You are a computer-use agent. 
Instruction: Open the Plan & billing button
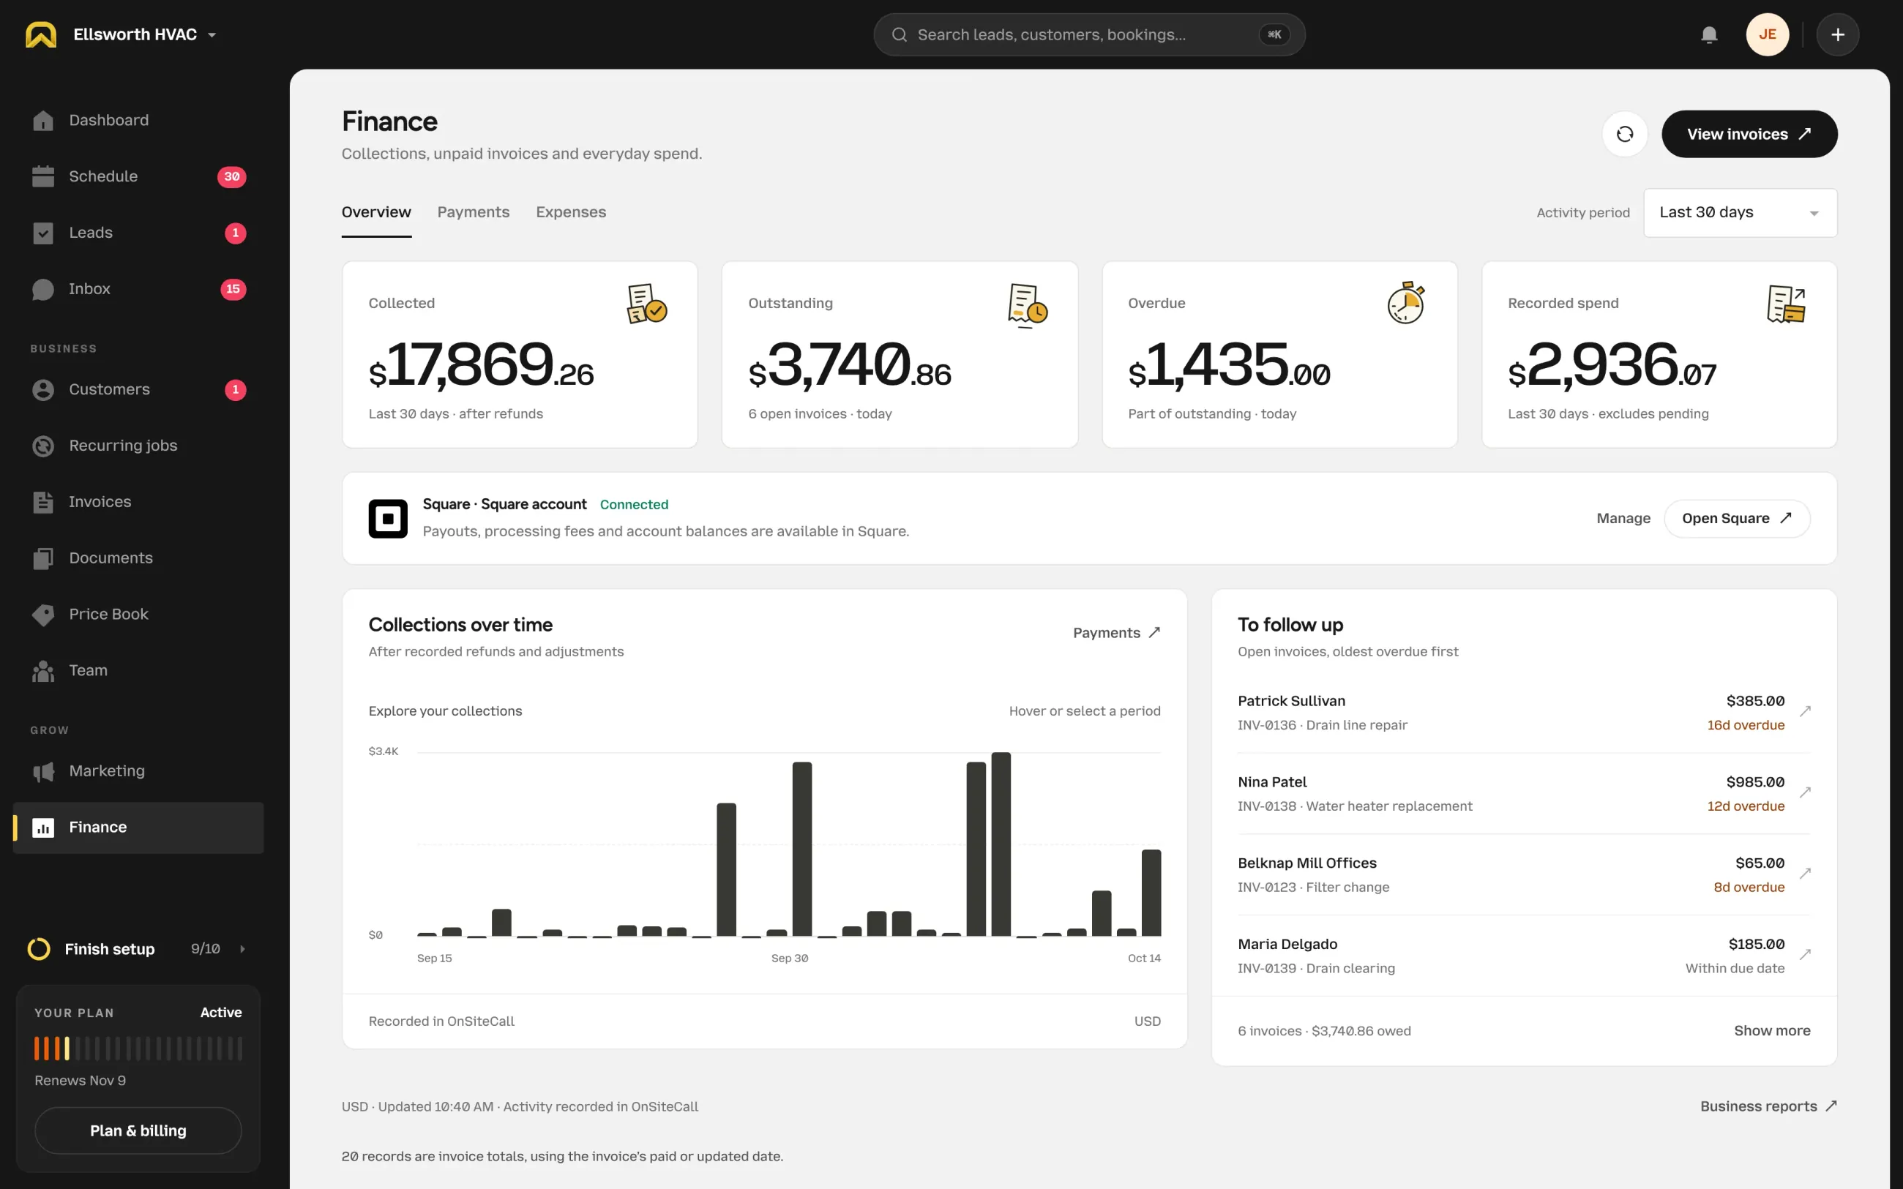click(138, 1130)
